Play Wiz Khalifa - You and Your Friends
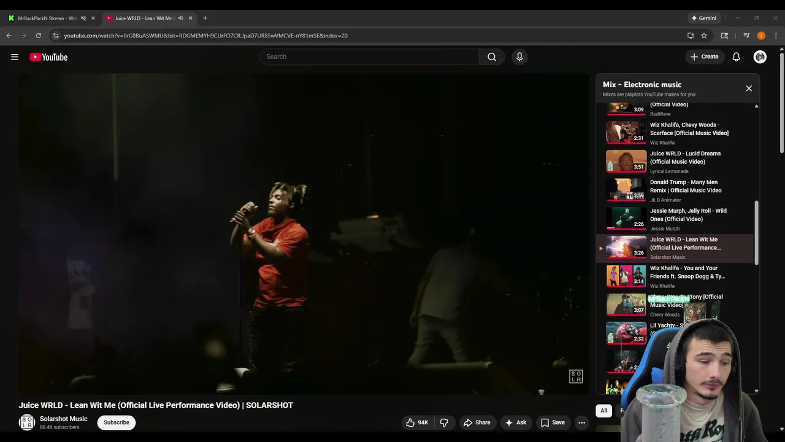 click(x=675, y=276)
